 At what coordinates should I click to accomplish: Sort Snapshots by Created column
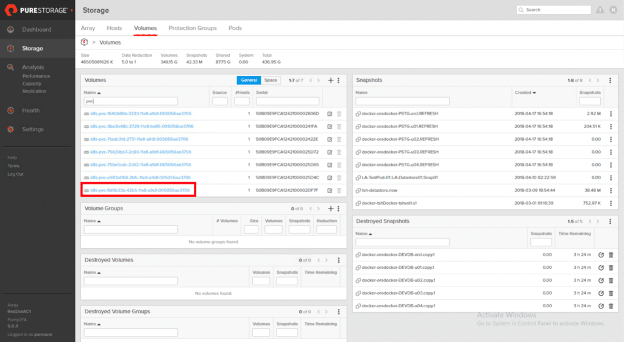click(525, 93)
